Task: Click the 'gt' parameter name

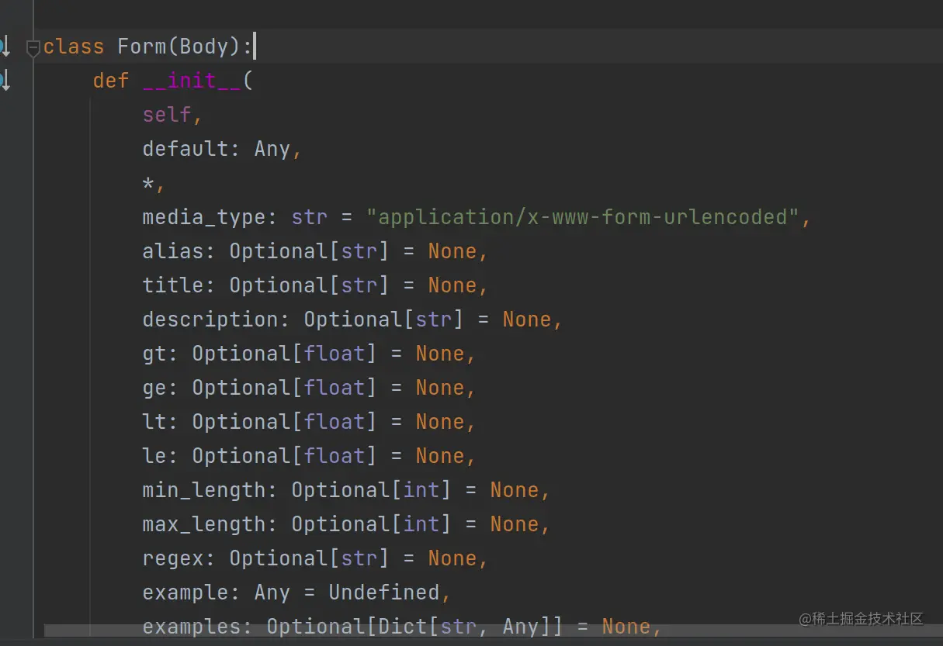Action: coord(154,354)
